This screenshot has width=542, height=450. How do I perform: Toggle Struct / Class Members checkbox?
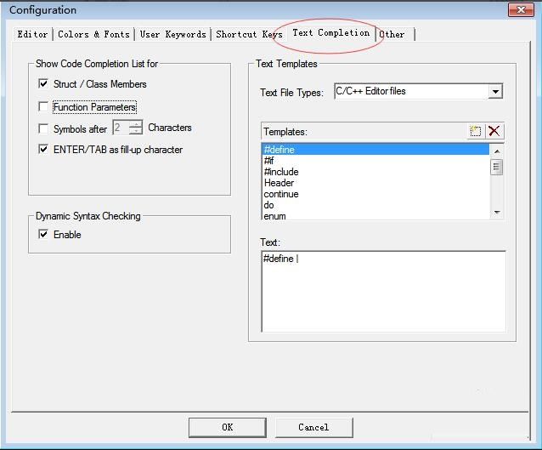point(43,84)
